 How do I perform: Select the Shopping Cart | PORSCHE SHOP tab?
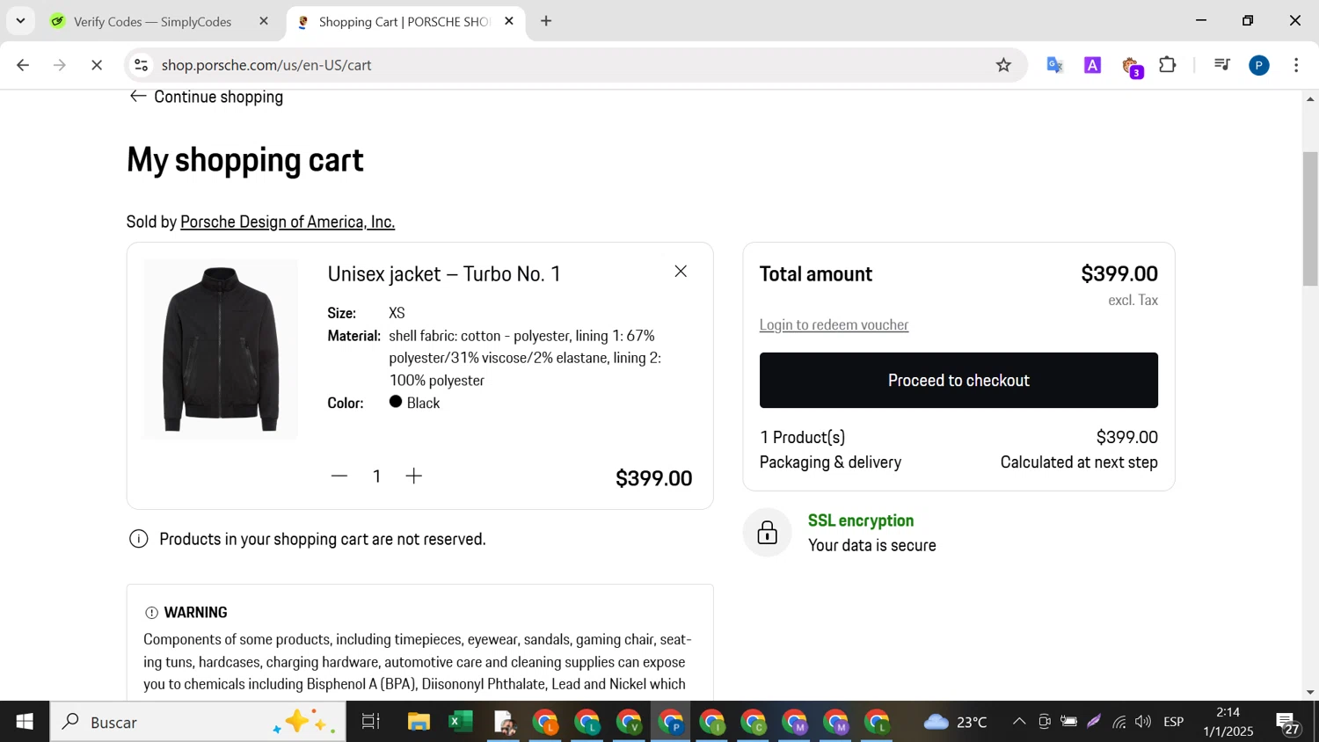404,21
